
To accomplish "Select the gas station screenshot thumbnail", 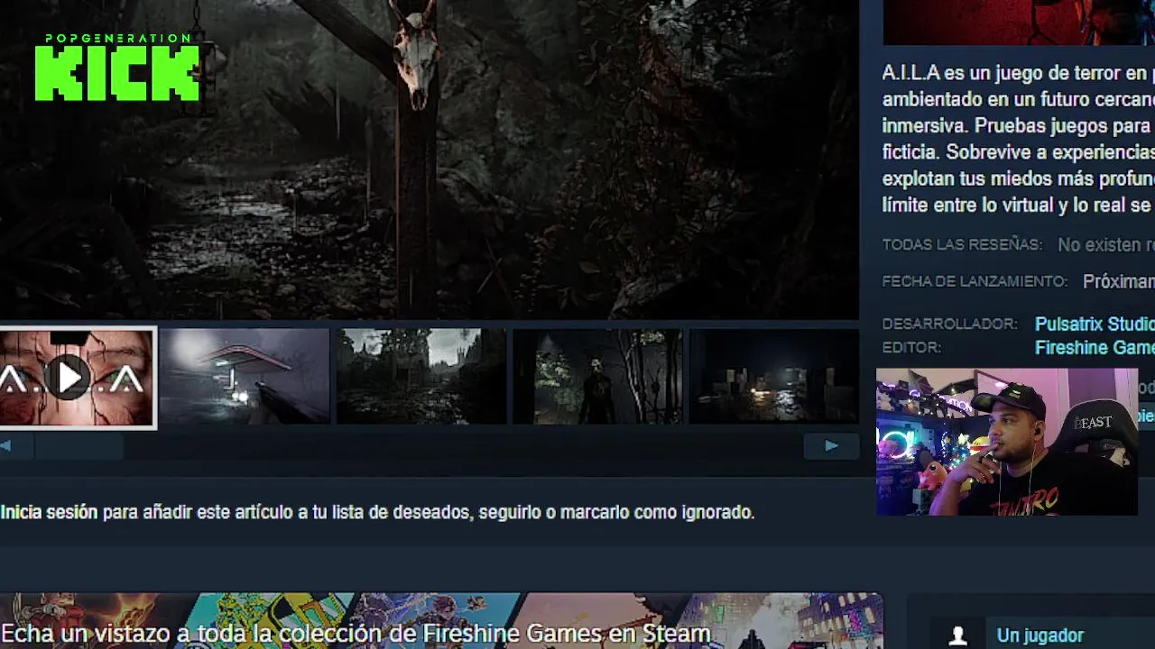I will (x=245, y=376).
